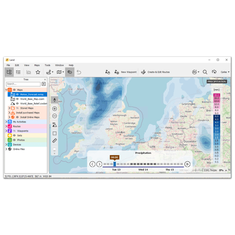Viewport: 235px width, 235px height.
Task: Click the 6.0 mm dark blue swatch
Action: click(x=216, y=116)
